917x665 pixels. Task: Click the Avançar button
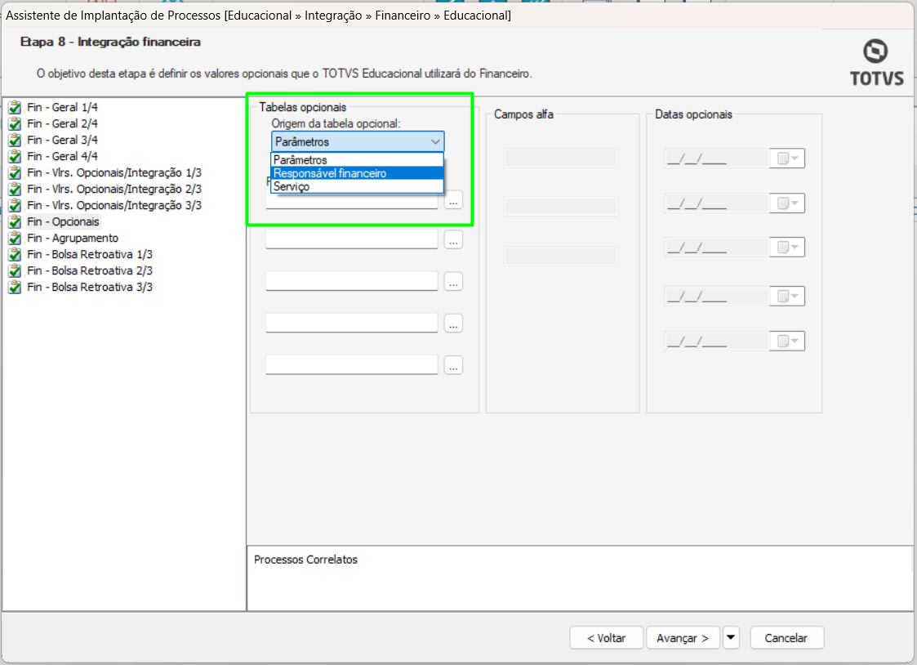683,637
